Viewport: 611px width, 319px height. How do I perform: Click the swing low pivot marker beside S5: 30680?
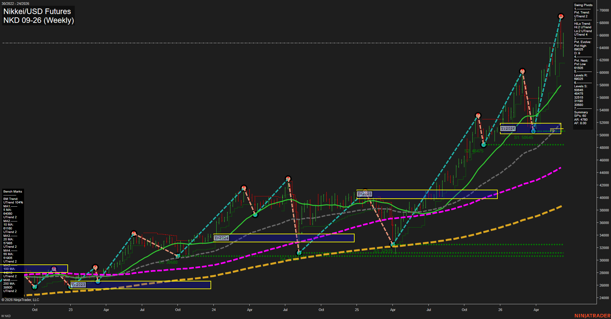[x=178, y=256]
